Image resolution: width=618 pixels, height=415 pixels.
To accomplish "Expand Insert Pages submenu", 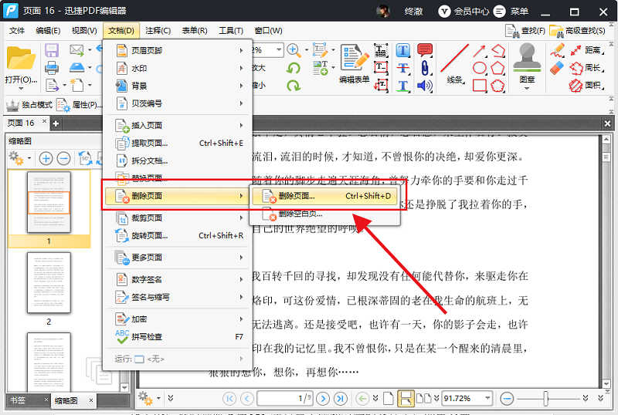I will coord(178,125).
